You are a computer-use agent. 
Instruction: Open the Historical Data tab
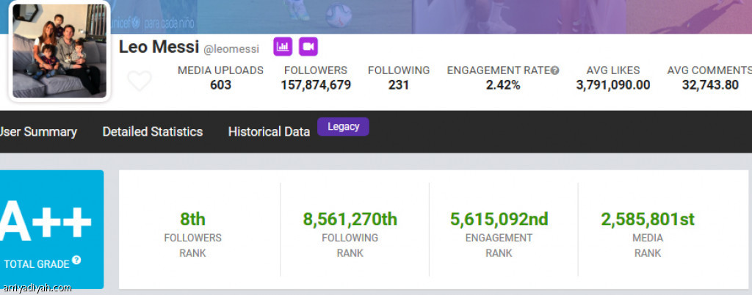pos(269,131)
